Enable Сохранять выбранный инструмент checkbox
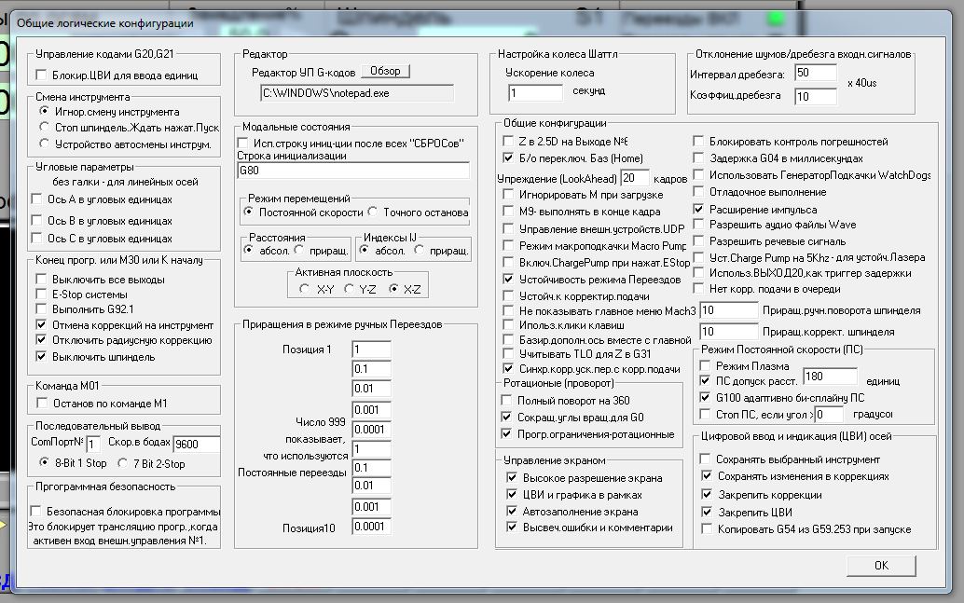The width and height of the screenshot is (964, 603). tap(706, 459)
